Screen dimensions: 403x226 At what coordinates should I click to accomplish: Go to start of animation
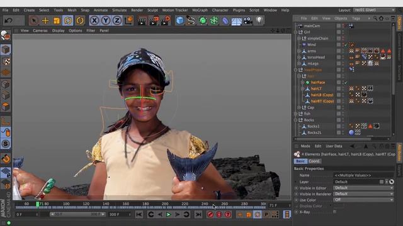(x=139, y=215)
